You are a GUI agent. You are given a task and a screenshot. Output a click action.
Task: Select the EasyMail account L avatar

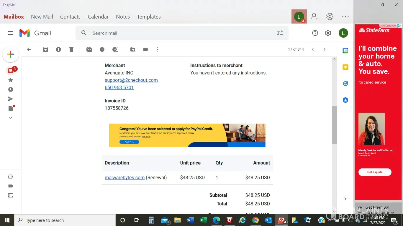299,16
